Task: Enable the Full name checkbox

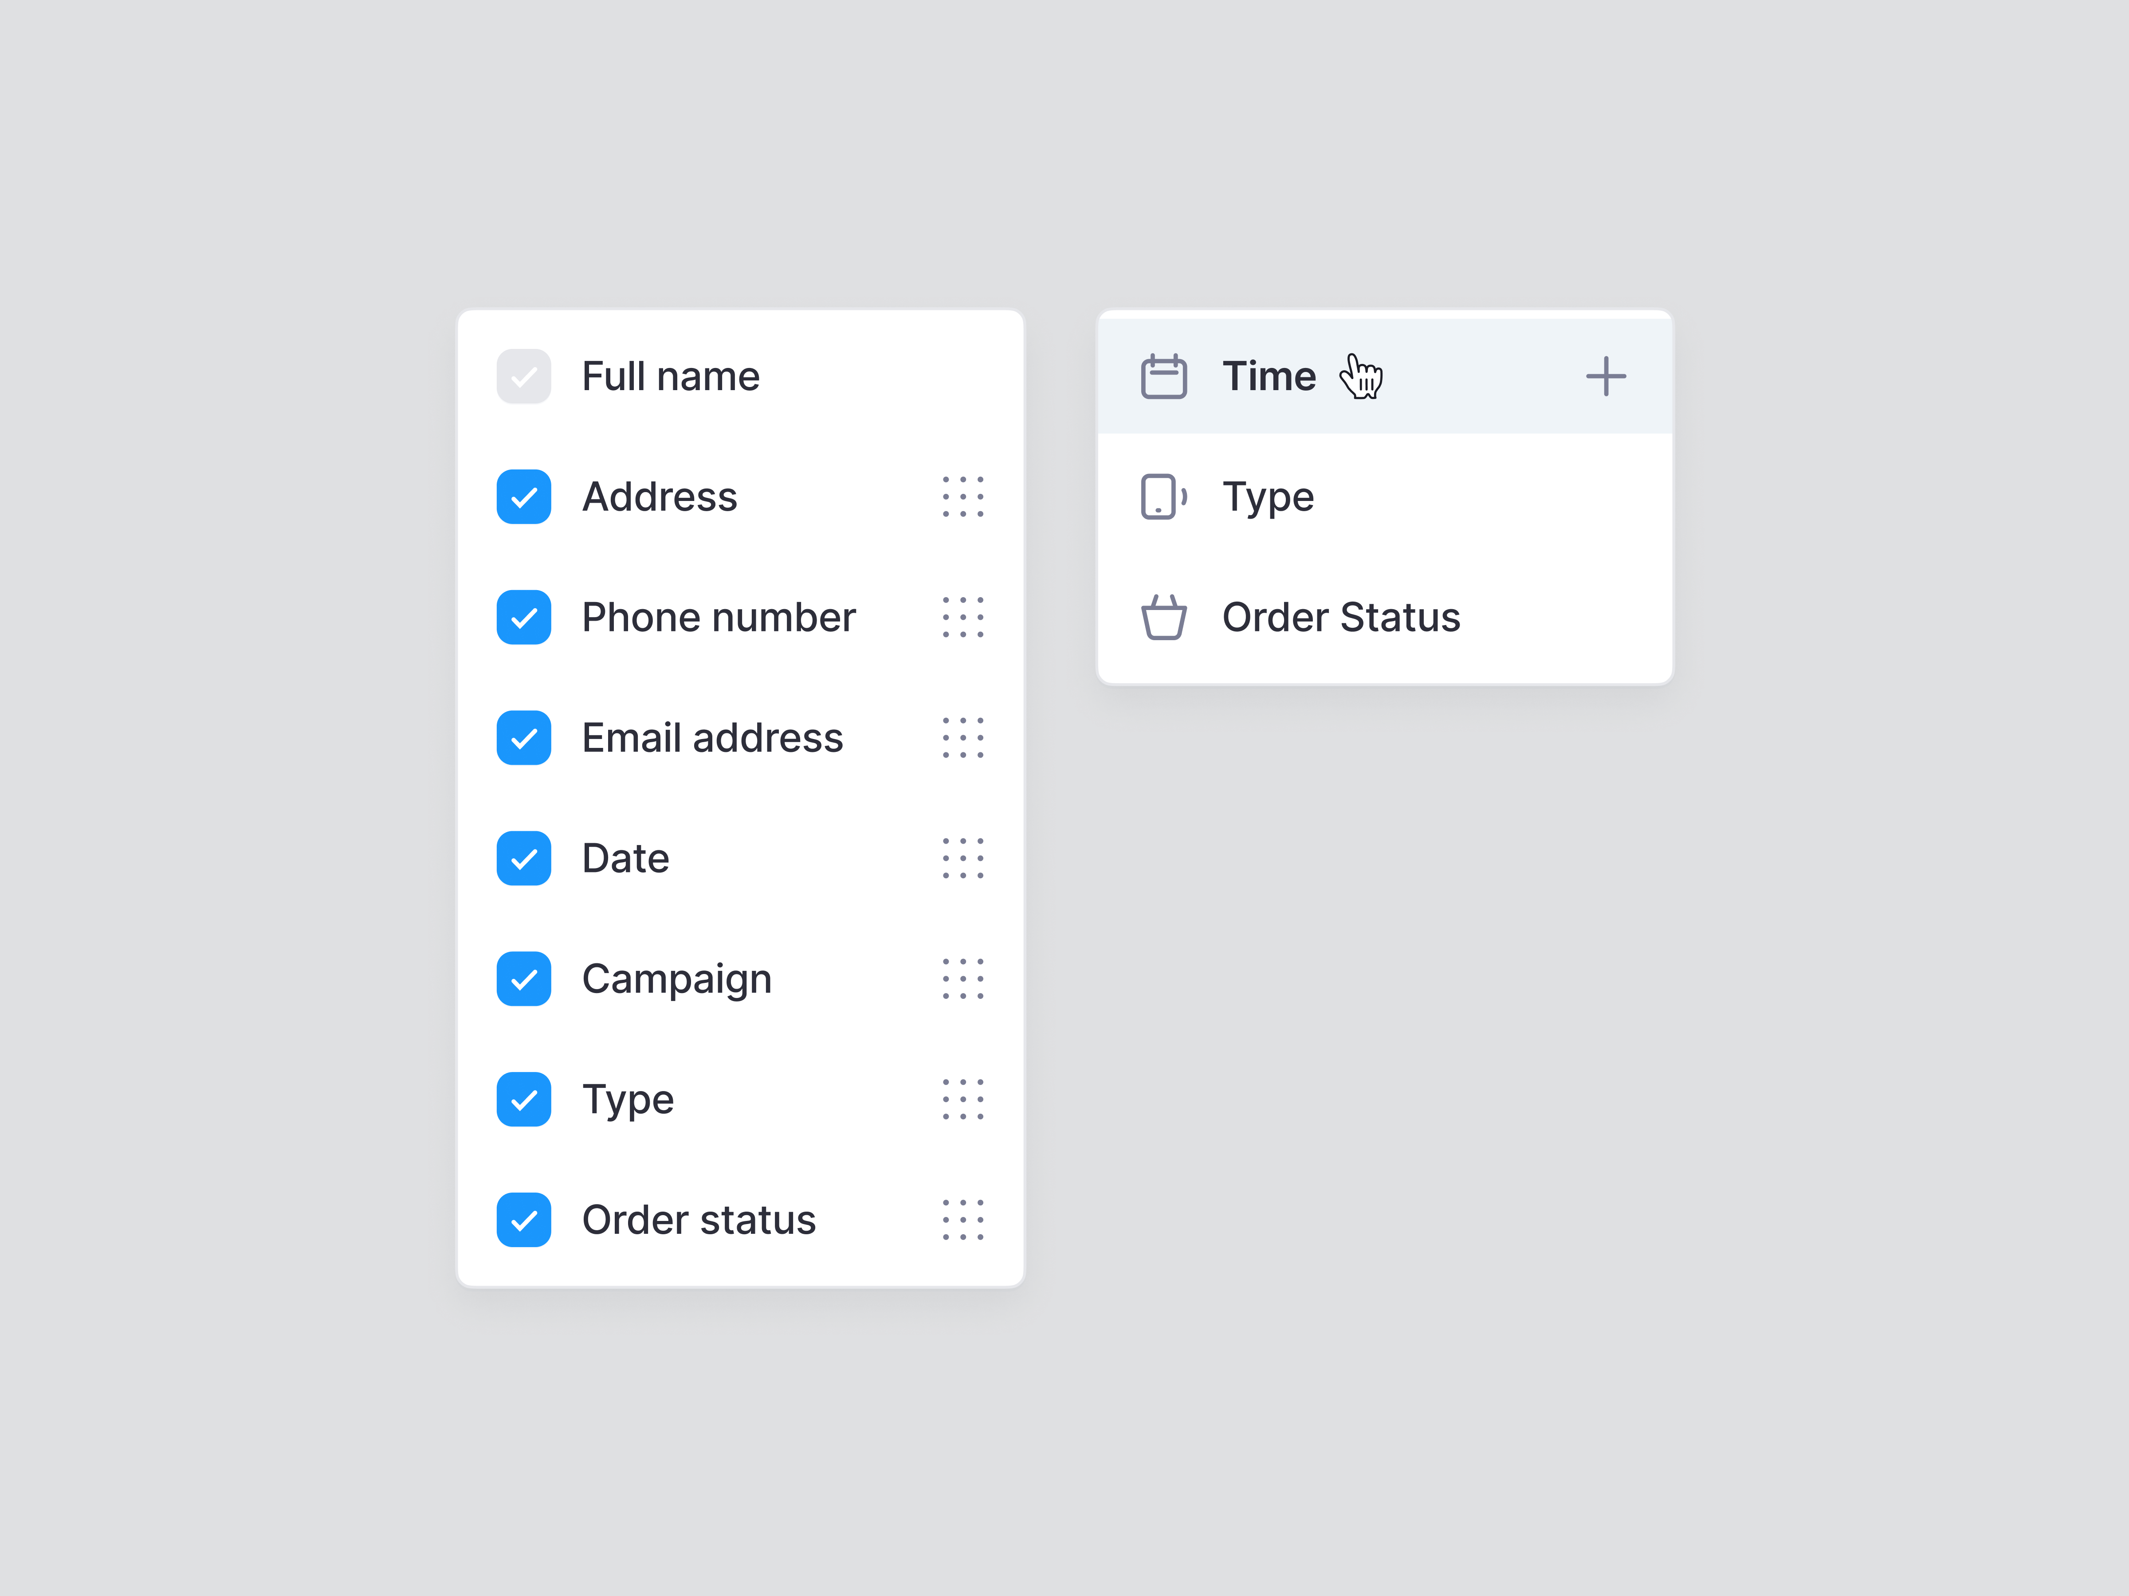Action: (523, 376)
